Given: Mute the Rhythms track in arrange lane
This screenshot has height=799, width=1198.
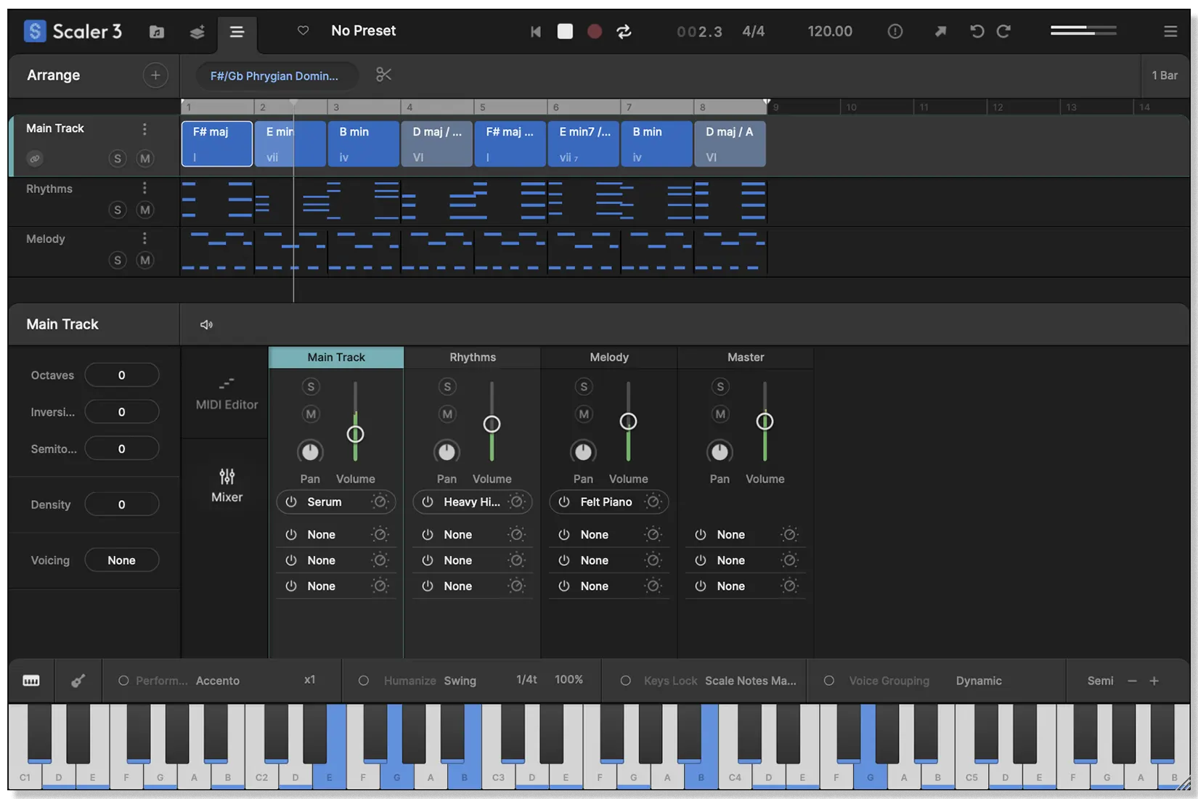Looking at the screenshot, I should click(x=145, y=210).
